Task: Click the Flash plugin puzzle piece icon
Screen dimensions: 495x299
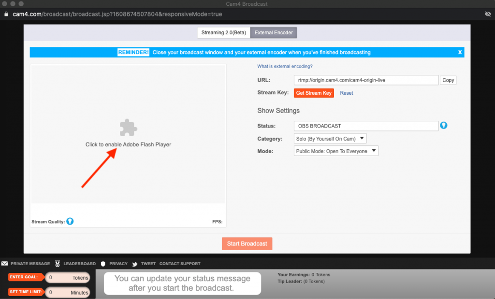Action: tap(128, 128)
